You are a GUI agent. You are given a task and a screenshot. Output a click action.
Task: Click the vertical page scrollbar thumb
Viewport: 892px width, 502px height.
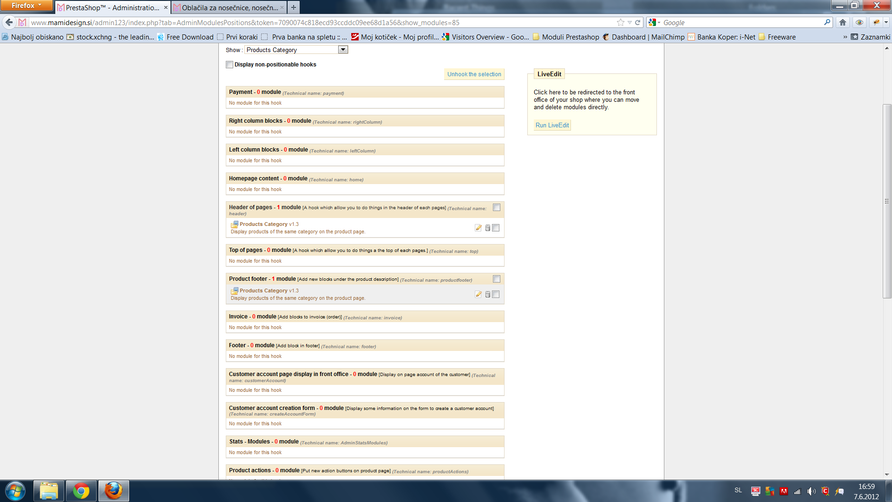point(887,201)
